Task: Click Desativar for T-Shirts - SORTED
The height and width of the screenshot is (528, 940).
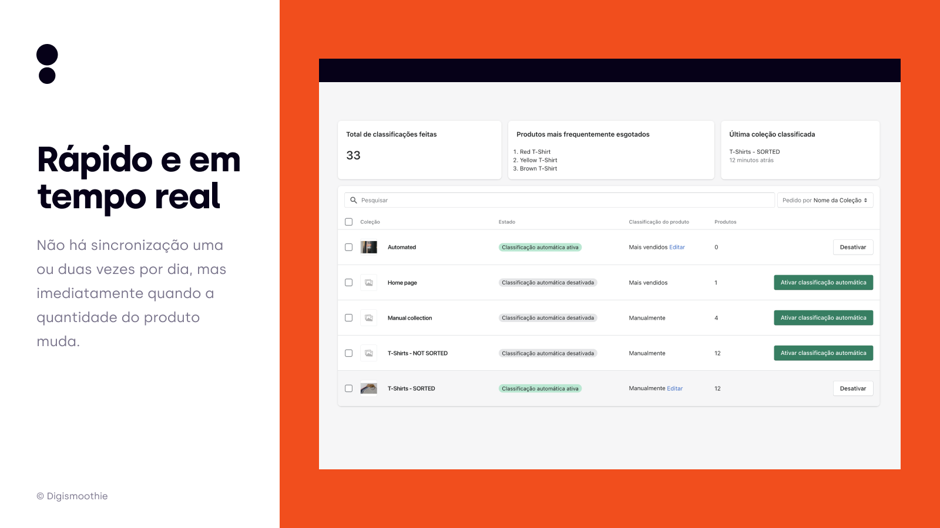Action: (x=853, y=388)
